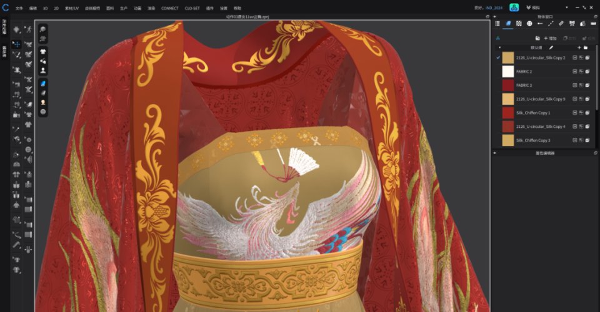This screenshot has height=312, width=600.
Task: Open the 历史记录 side tab
Action: (x=4, y=27)
